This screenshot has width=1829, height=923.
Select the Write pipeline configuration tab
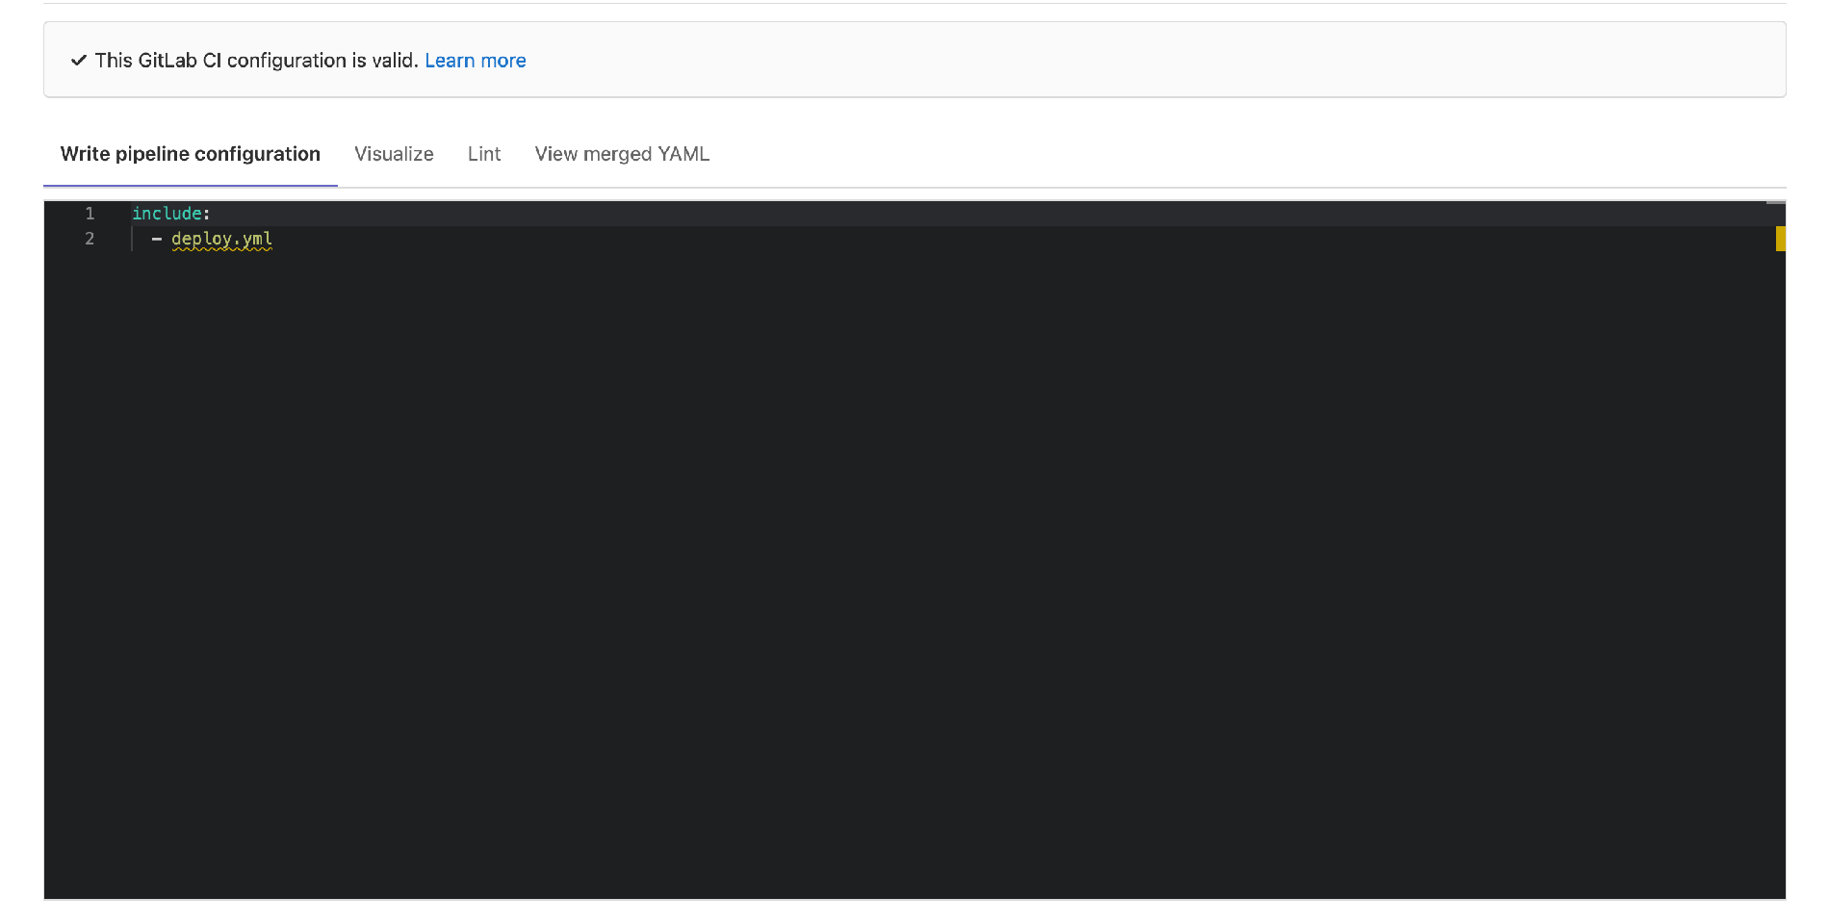tap(190, 154)
